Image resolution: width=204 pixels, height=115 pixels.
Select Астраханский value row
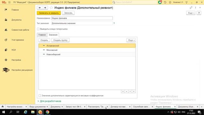(x=87, y=46)
